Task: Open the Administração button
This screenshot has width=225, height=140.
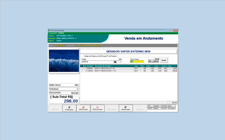Action: pos(126,108)
